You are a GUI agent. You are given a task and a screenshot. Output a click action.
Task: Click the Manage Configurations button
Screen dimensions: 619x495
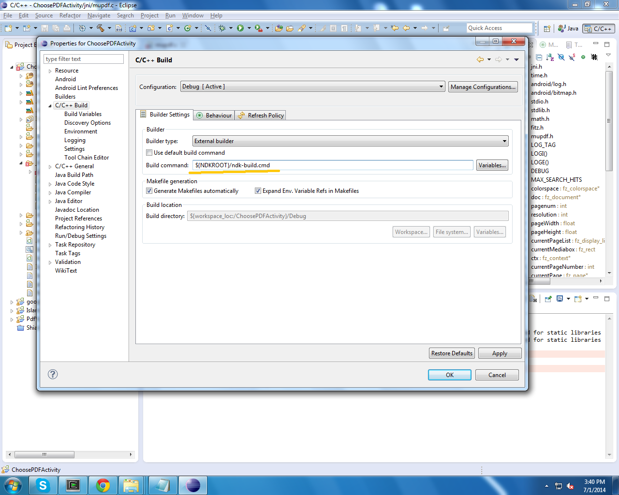pos(483,87)
